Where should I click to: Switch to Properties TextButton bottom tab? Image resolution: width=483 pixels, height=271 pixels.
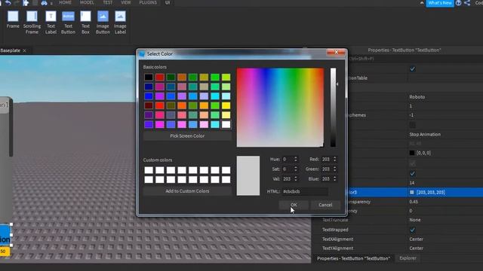point(353,258)
